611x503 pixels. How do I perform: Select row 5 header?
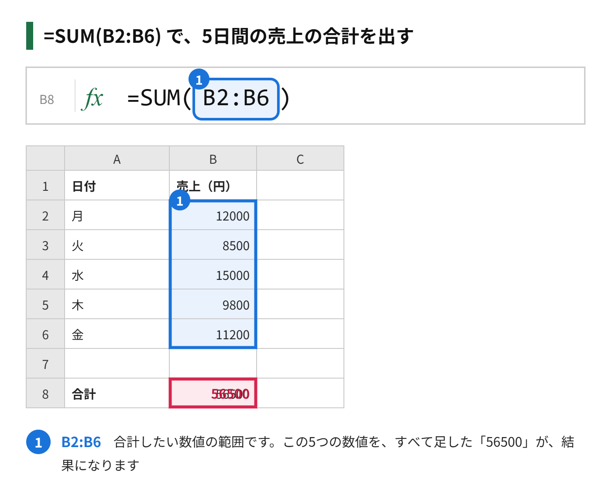pos(45,304)
